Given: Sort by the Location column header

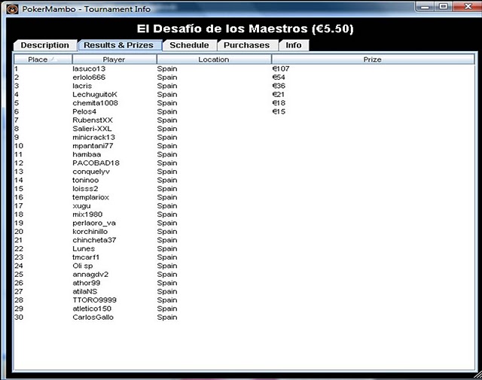Looking at the screenshot, I should pyautogui.click(x=214, y=59).
